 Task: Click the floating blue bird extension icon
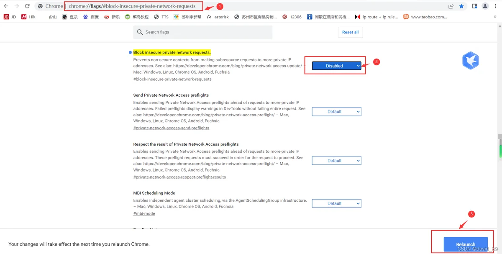click(470, 61)
